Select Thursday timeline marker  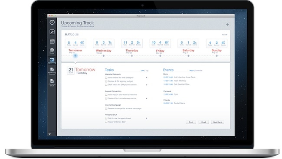[132, 56]
